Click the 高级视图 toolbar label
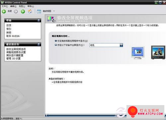The width and height of the screenshot is (166, 120). [x=47, y=11]
